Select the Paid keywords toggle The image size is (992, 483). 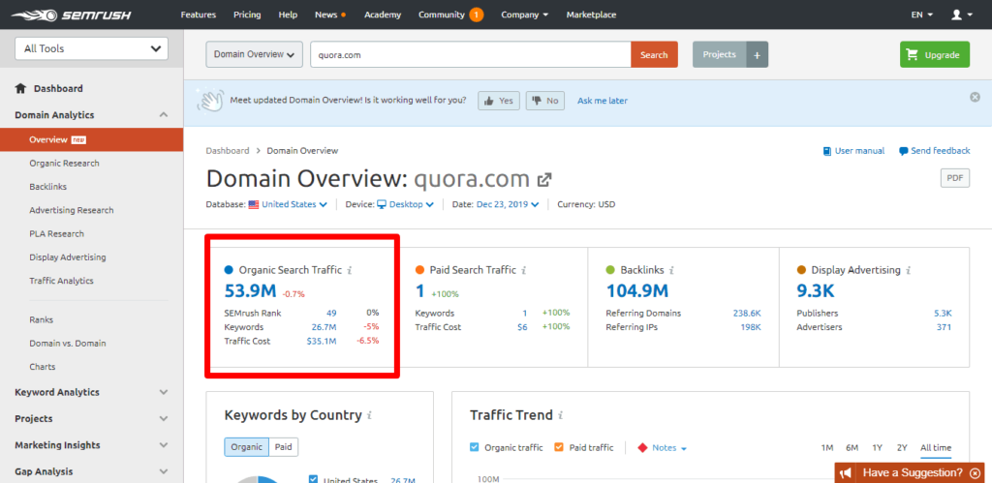click(x=284, y=447)
